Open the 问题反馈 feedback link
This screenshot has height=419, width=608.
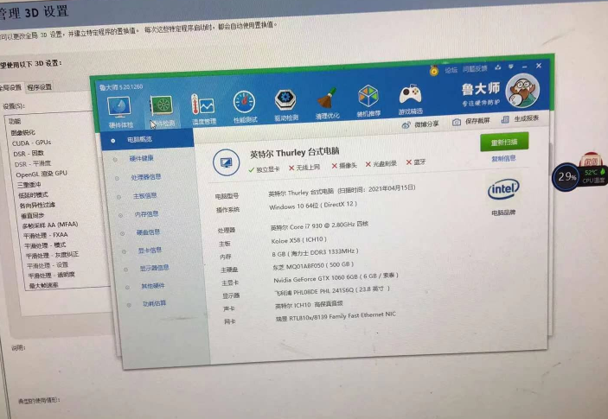point(475,69)
